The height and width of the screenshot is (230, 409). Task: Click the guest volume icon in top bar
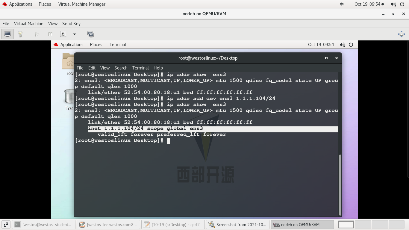pos(342,44)
